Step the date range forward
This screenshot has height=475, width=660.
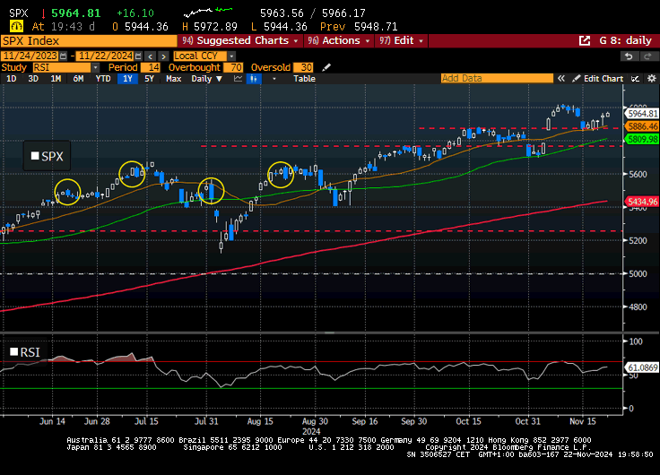[x=164, y=56]
